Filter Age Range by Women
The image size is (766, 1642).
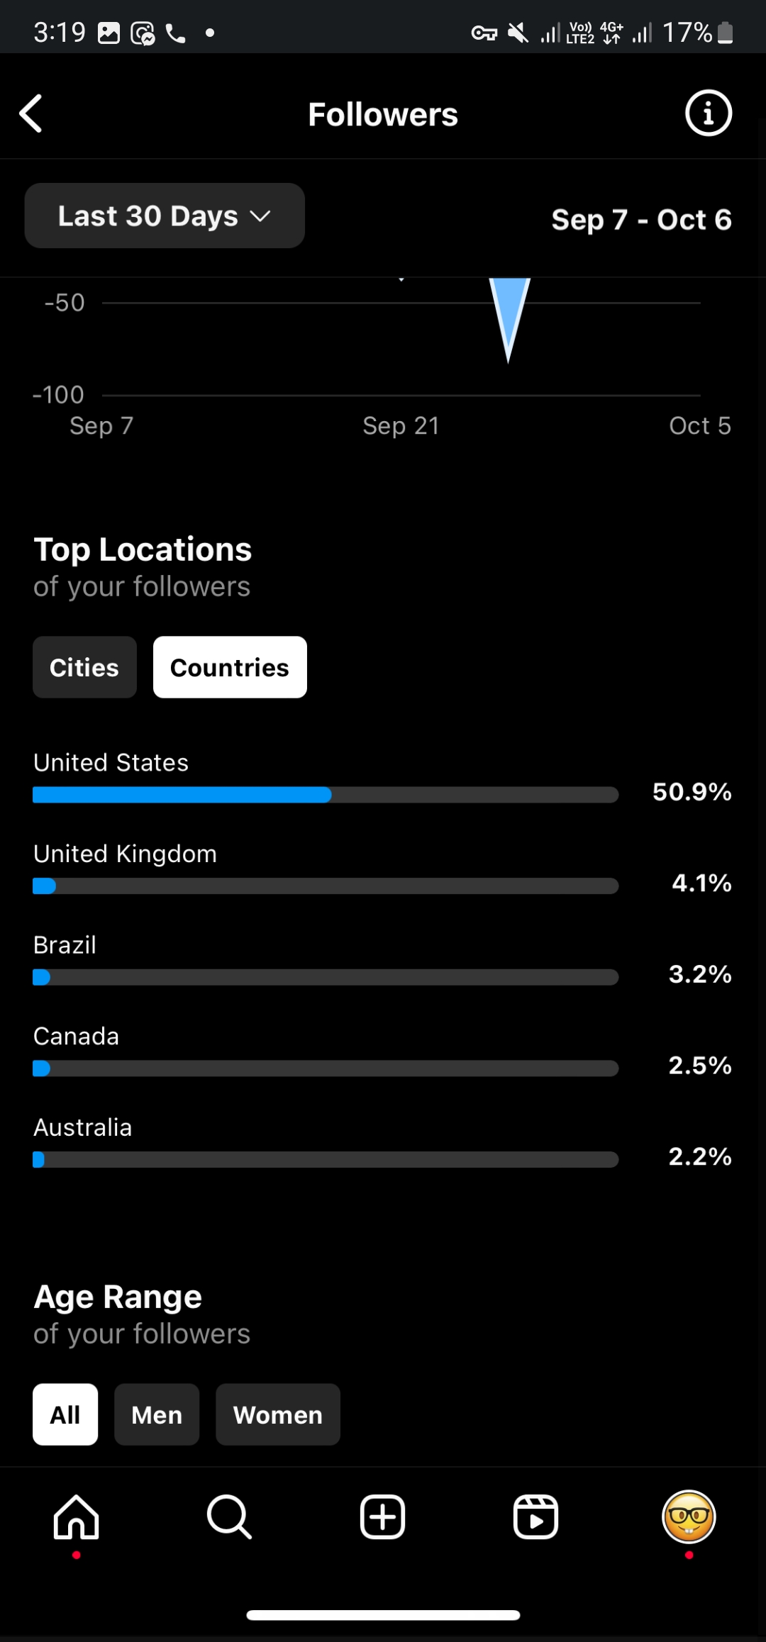(x=278, y=1414)
